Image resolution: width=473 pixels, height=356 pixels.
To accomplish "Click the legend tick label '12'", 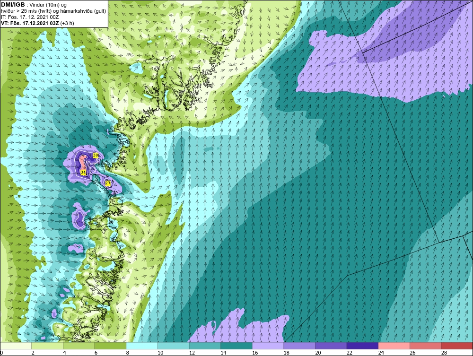I will click(x=192, y=353).
